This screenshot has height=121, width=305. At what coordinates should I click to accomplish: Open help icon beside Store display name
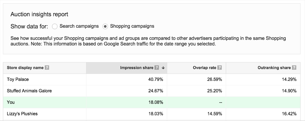(47, 68)
